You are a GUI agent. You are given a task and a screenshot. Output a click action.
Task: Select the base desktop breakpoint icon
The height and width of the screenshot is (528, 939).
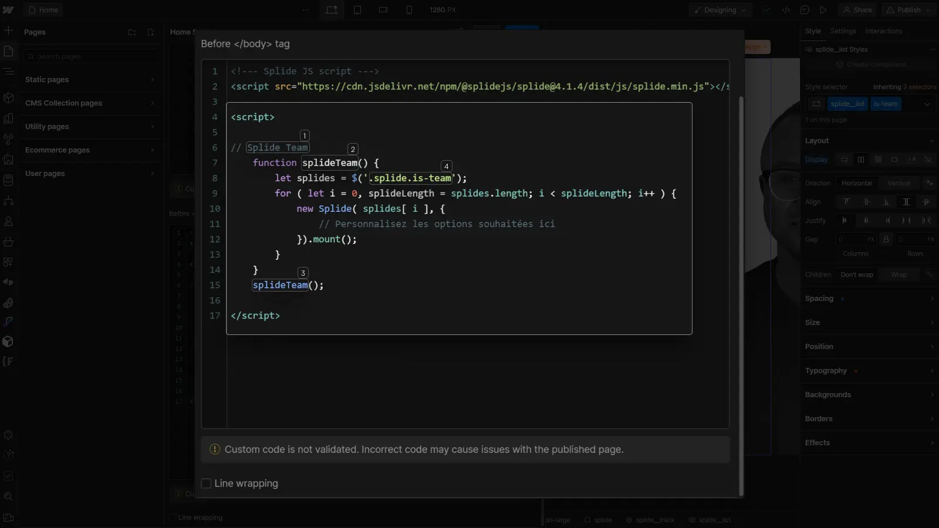click(x=332, y=10)
